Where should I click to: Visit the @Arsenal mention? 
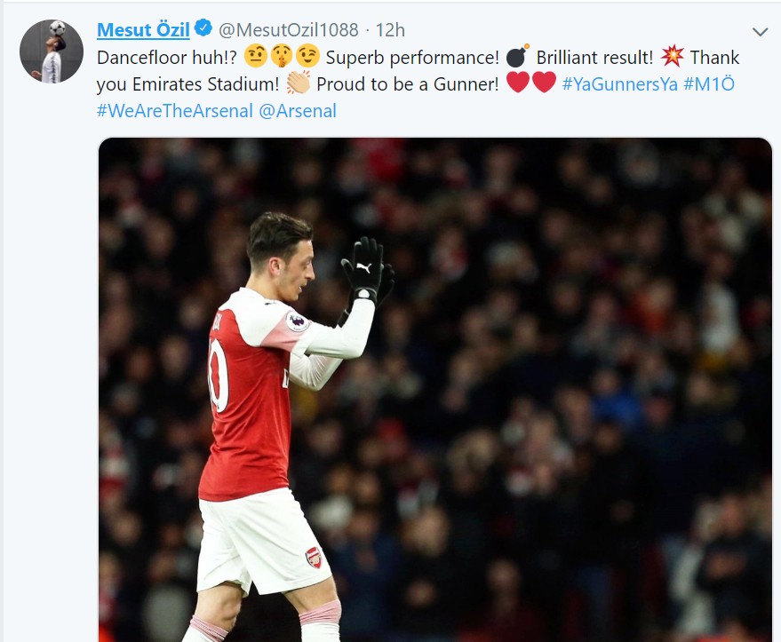tap(298, 111)
